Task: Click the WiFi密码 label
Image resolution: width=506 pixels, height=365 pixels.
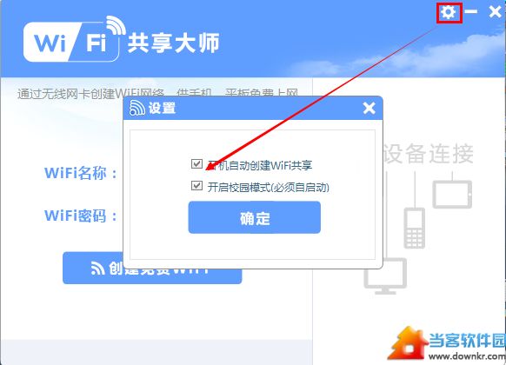Action: click(x=81, y=216)
